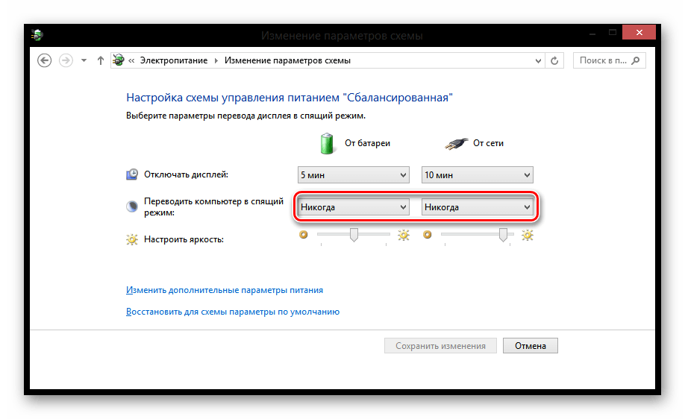
Task: Click heading «Настройка схемы управления питанием»
Action: [290, 98]
